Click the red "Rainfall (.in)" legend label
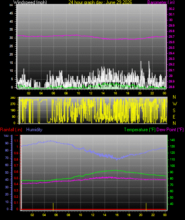Viewport: 185px width, 220px height. 11,130
